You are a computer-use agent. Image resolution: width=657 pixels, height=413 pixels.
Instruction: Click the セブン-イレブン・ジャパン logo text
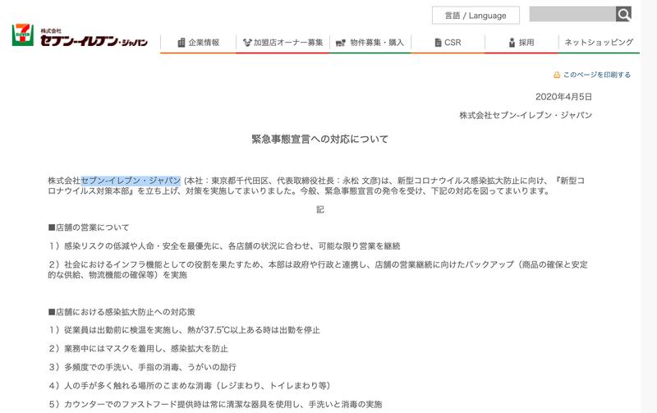[94, 40]
